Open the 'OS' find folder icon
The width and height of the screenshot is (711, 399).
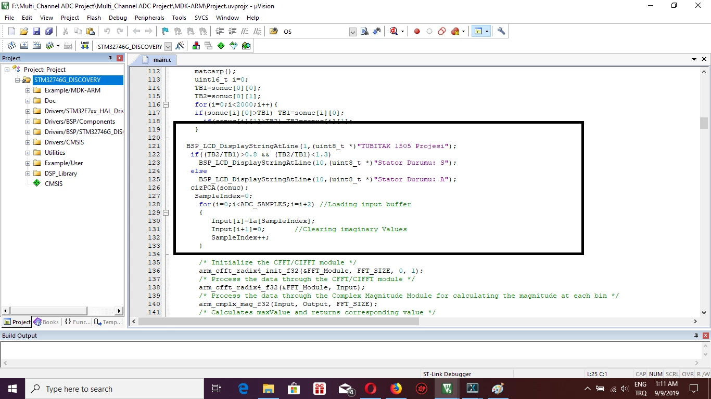tap(274, 31)
